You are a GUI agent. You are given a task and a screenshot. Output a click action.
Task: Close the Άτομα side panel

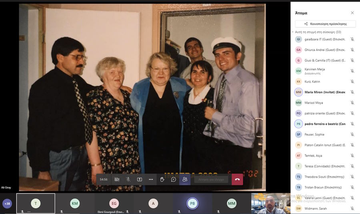coord(352,13)
